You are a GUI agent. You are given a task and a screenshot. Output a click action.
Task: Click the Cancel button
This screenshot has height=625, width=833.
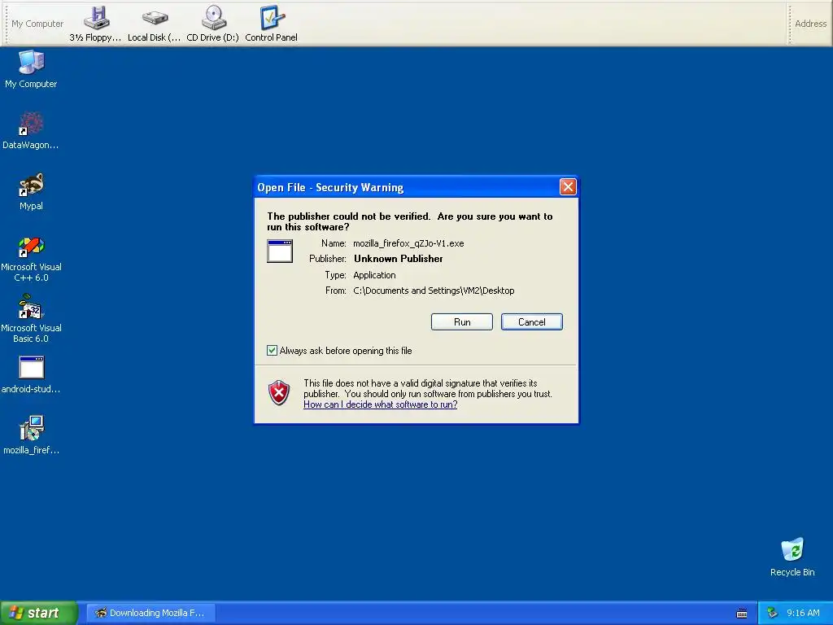click(531, 321)
